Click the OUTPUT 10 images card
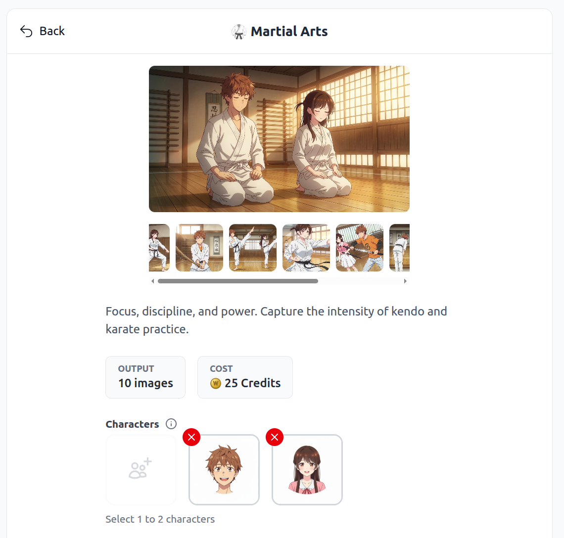The width and height of the screenshot is (564, 538). [145, 377]
